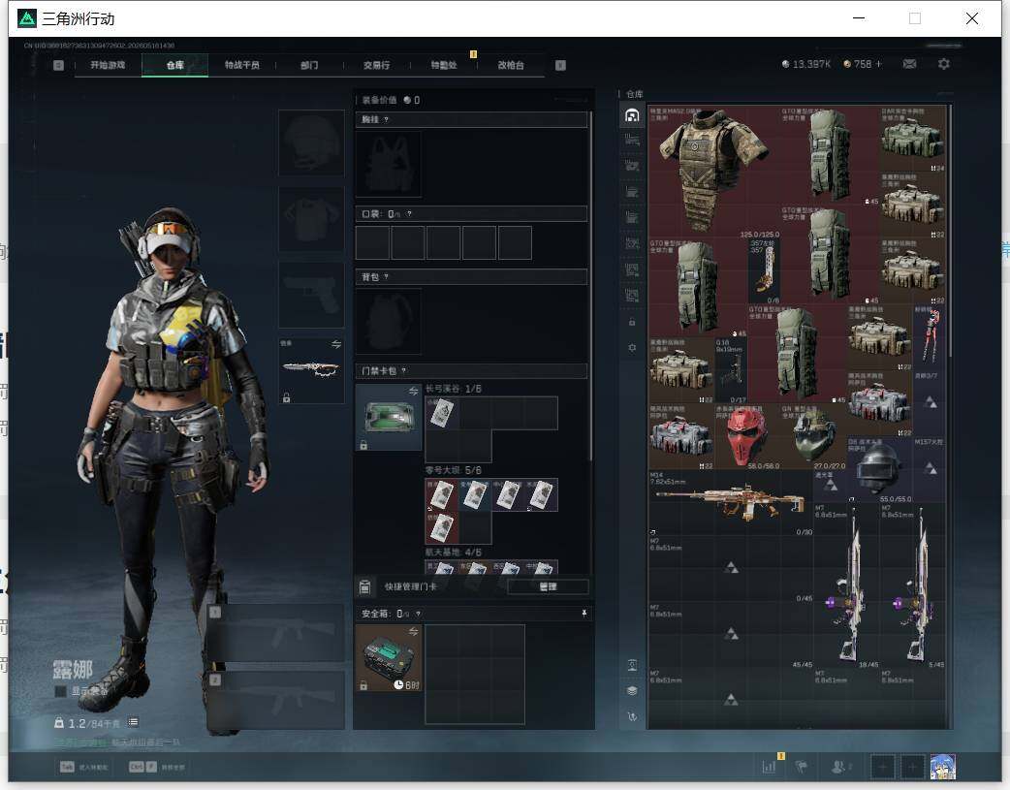Viewport: 1010px width, 790px height.
Task: Click the locked storage slot icon in sidebar
Action: pos(632,322)
